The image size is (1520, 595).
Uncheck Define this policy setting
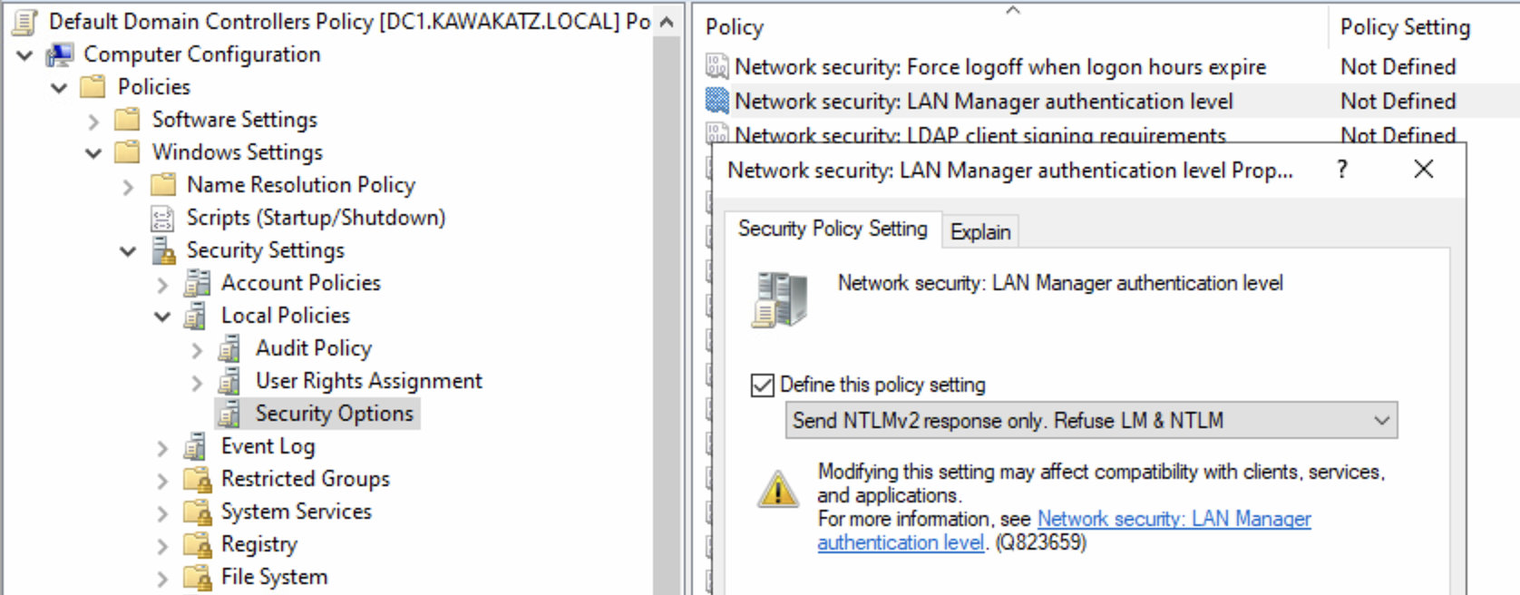(x=762, y=385)
